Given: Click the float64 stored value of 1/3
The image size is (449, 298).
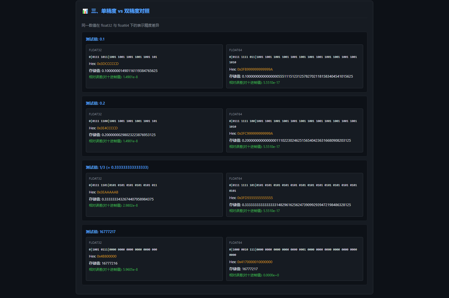Looking at the screenshot, I should (296, 205).
